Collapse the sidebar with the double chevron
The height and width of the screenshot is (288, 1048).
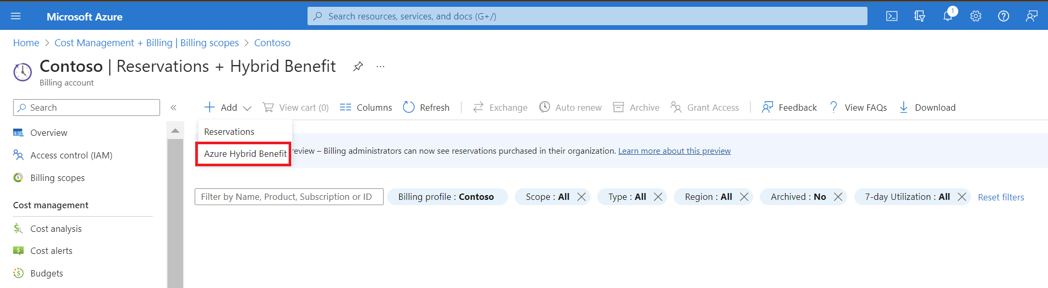pos(173,108)
